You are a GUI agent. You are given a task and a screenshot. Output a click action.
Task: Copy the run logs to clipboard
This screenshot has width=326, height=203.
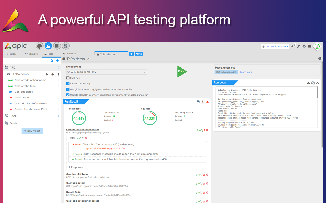click(x=313, y=83)
